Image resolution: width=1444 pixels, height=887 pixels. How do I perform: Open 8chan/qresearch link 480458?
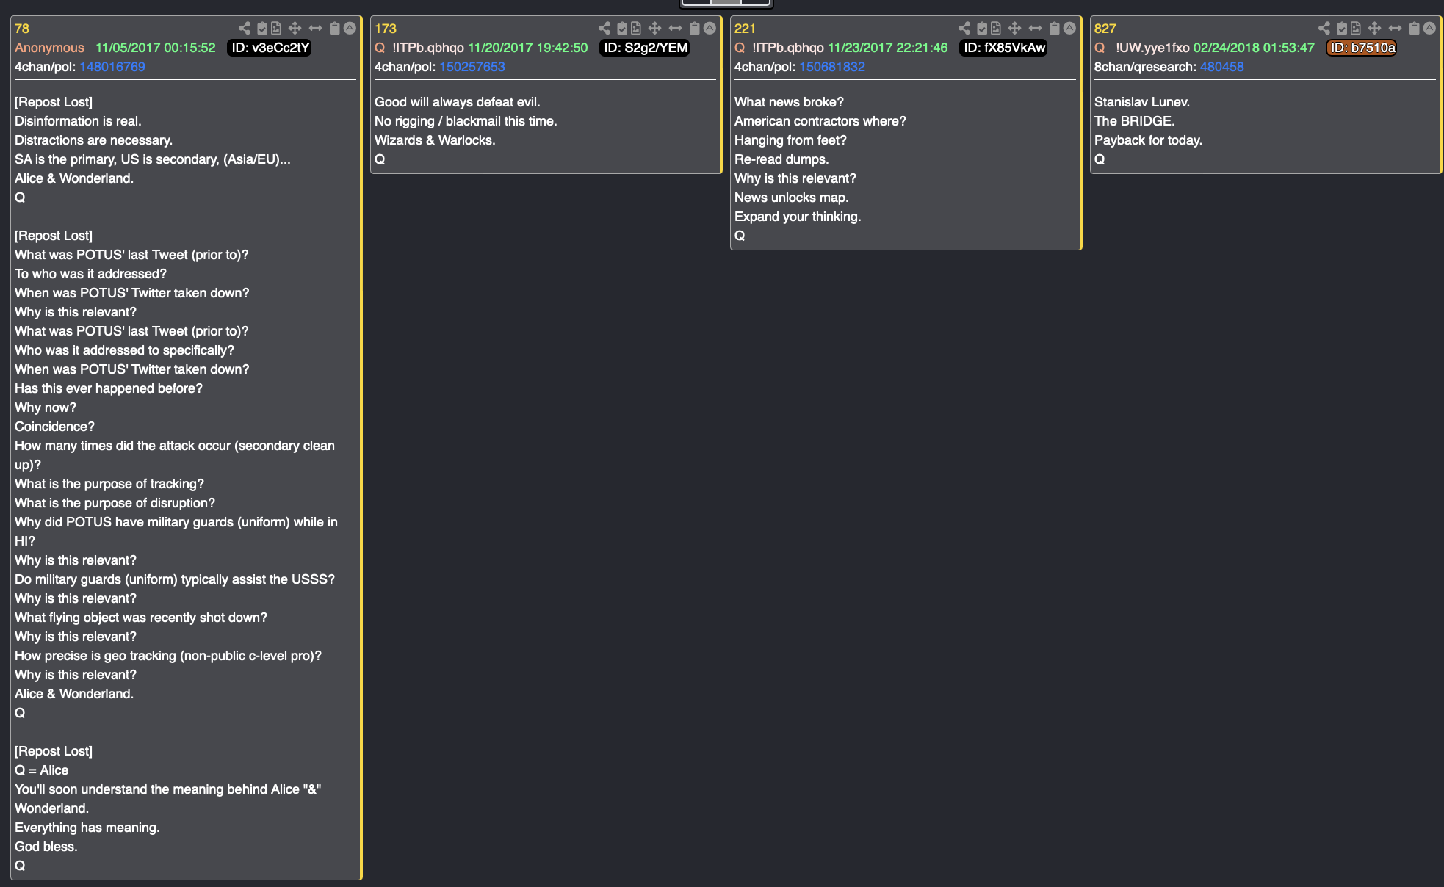[1222, 67]
